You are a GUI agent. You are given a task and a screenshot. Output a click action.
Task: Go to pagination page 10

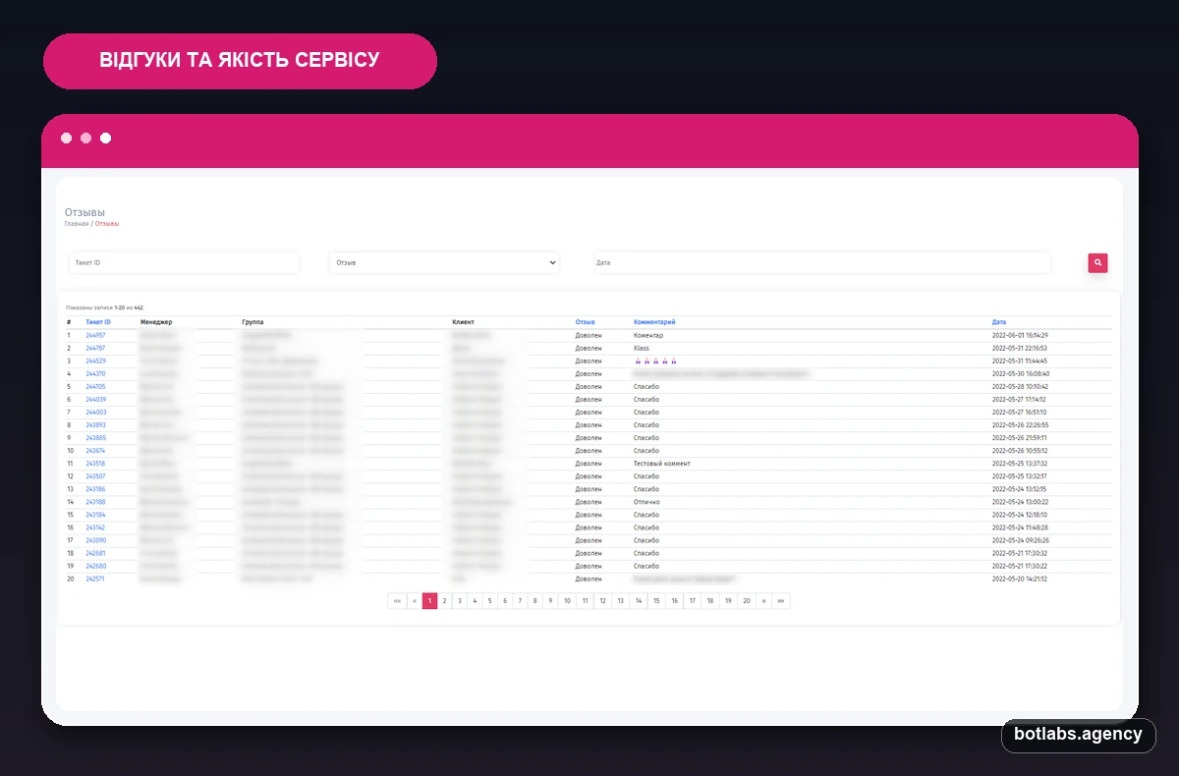(x=567, y=600)
